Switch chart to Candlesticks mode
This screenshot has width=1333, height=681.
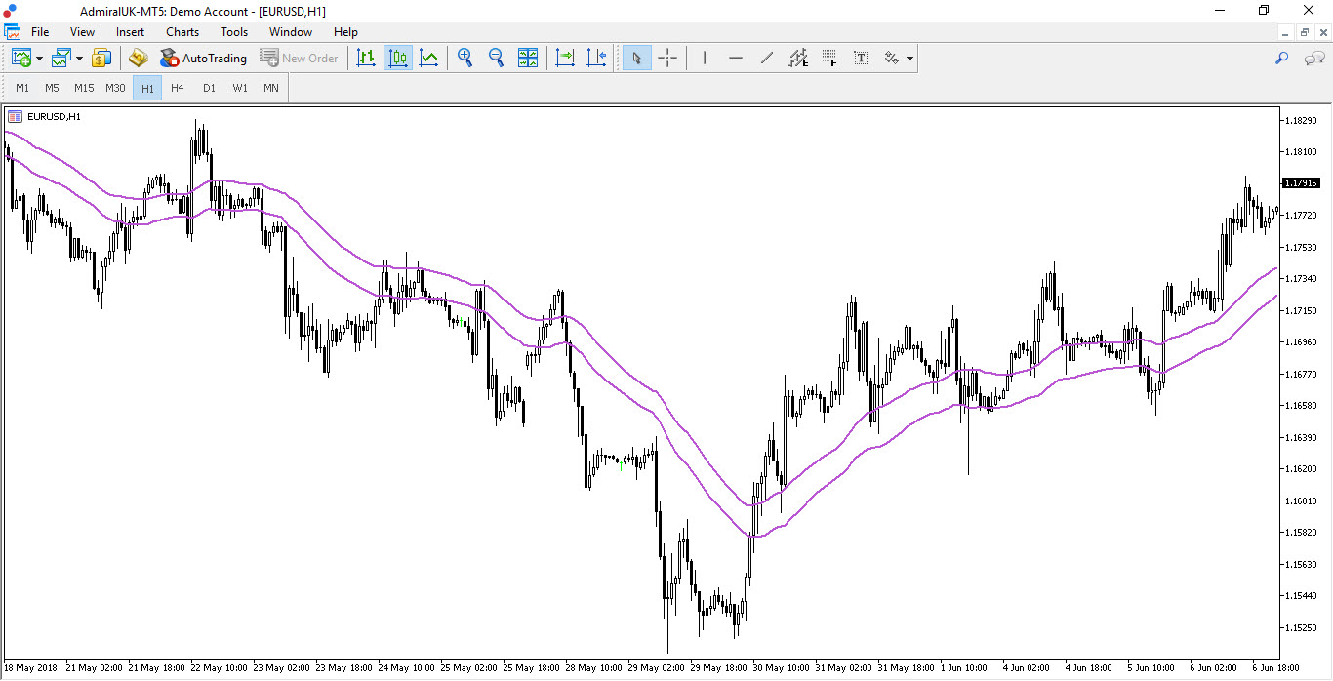pyautogui.click(x=397, y=58)
